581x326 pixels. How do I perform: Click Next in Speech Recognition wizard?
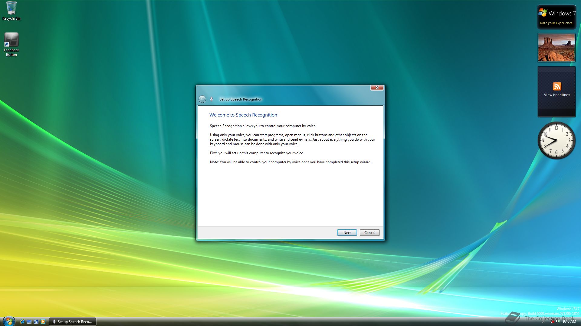coord(347,232)
